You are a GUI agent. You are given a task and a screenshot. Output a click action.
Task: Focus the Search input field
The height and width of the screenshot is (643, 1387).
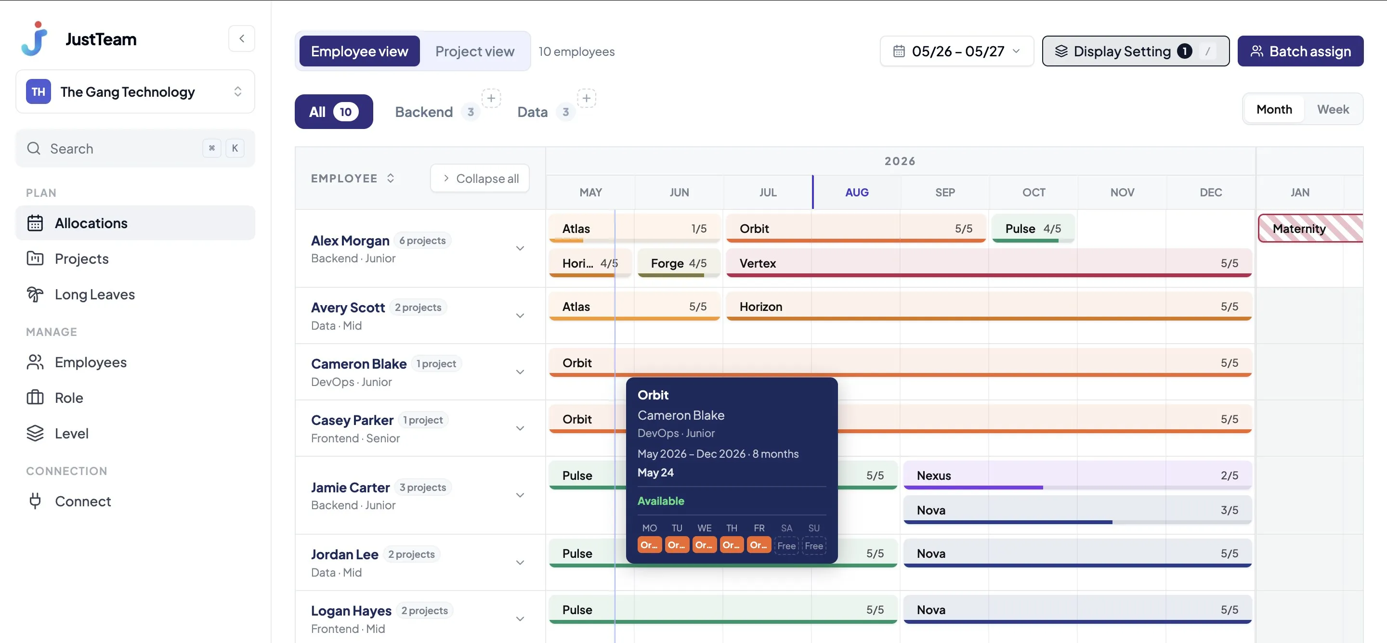point(135,149)
